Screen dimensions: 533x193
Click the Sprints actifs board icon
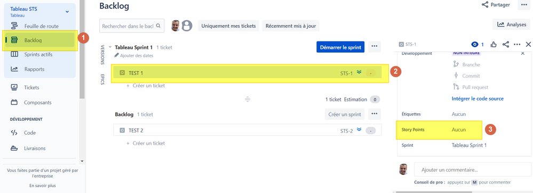click(x=14, y=55)
